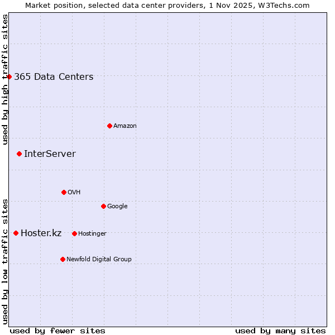The width and height of the screenshot is (335, 335).
Task: Click the 365 Data Centers label
Action: [x=54, y=77]
